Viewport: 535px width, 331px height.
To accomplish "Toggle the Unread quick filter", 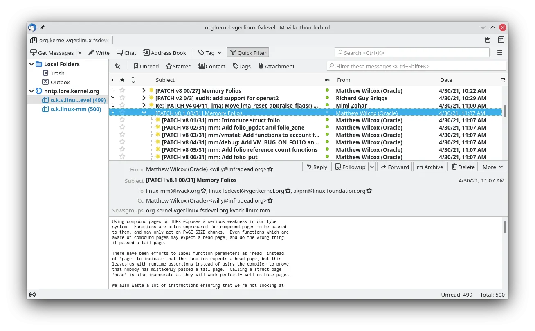I will click(x=146, y=66).
